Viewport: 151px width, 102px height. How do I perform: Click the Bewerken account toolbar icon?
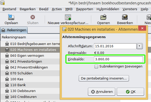[x=125, y=17]
